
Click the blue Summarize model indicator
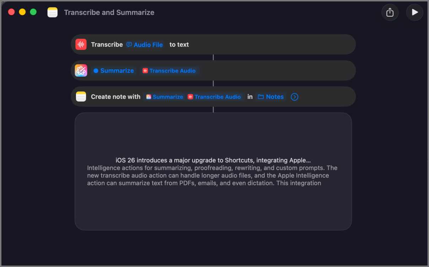pos(96,71)
